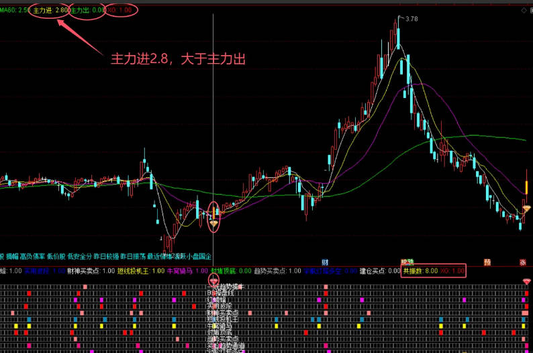The height and width of the screenshot is (353, 533).
Task: Click the 3.78 peak price label
Action: point(411,19)
